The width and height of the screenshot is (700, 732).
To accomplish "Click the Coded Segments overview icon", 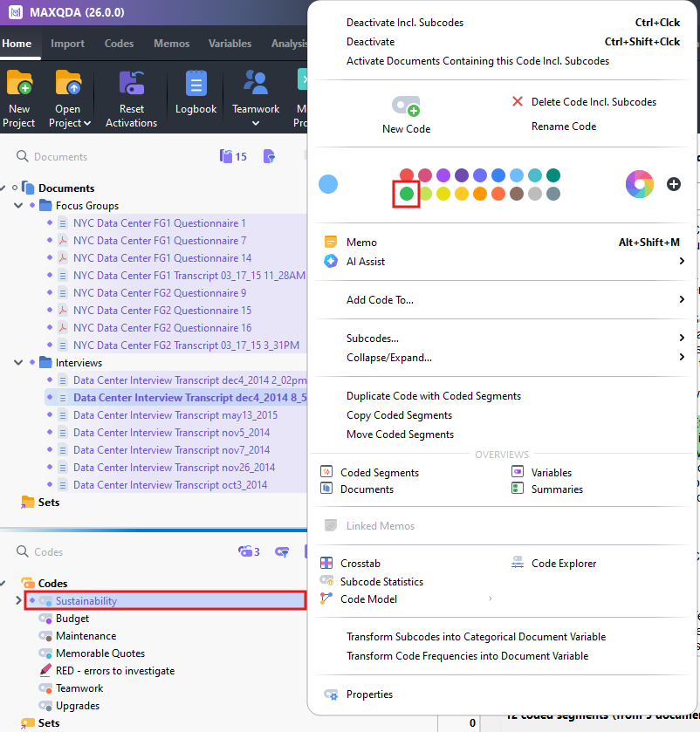I will (326, 471).
